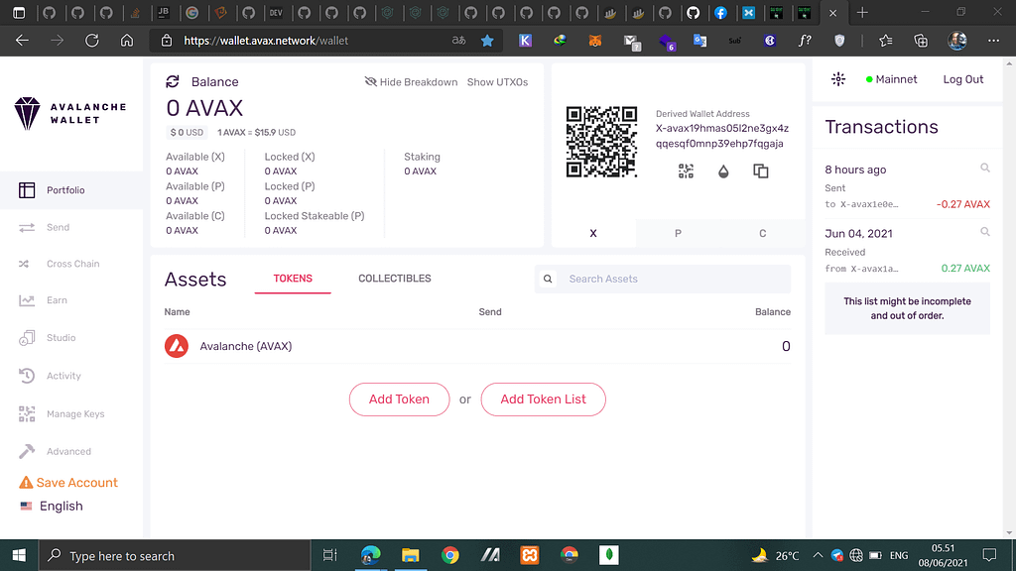
Task: Select the COLLECTIBLES assets tab
Action: pos(395,279)
